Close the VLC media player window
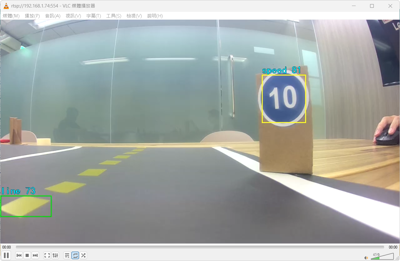Screen dimensions: 400x261 point(390,6)
